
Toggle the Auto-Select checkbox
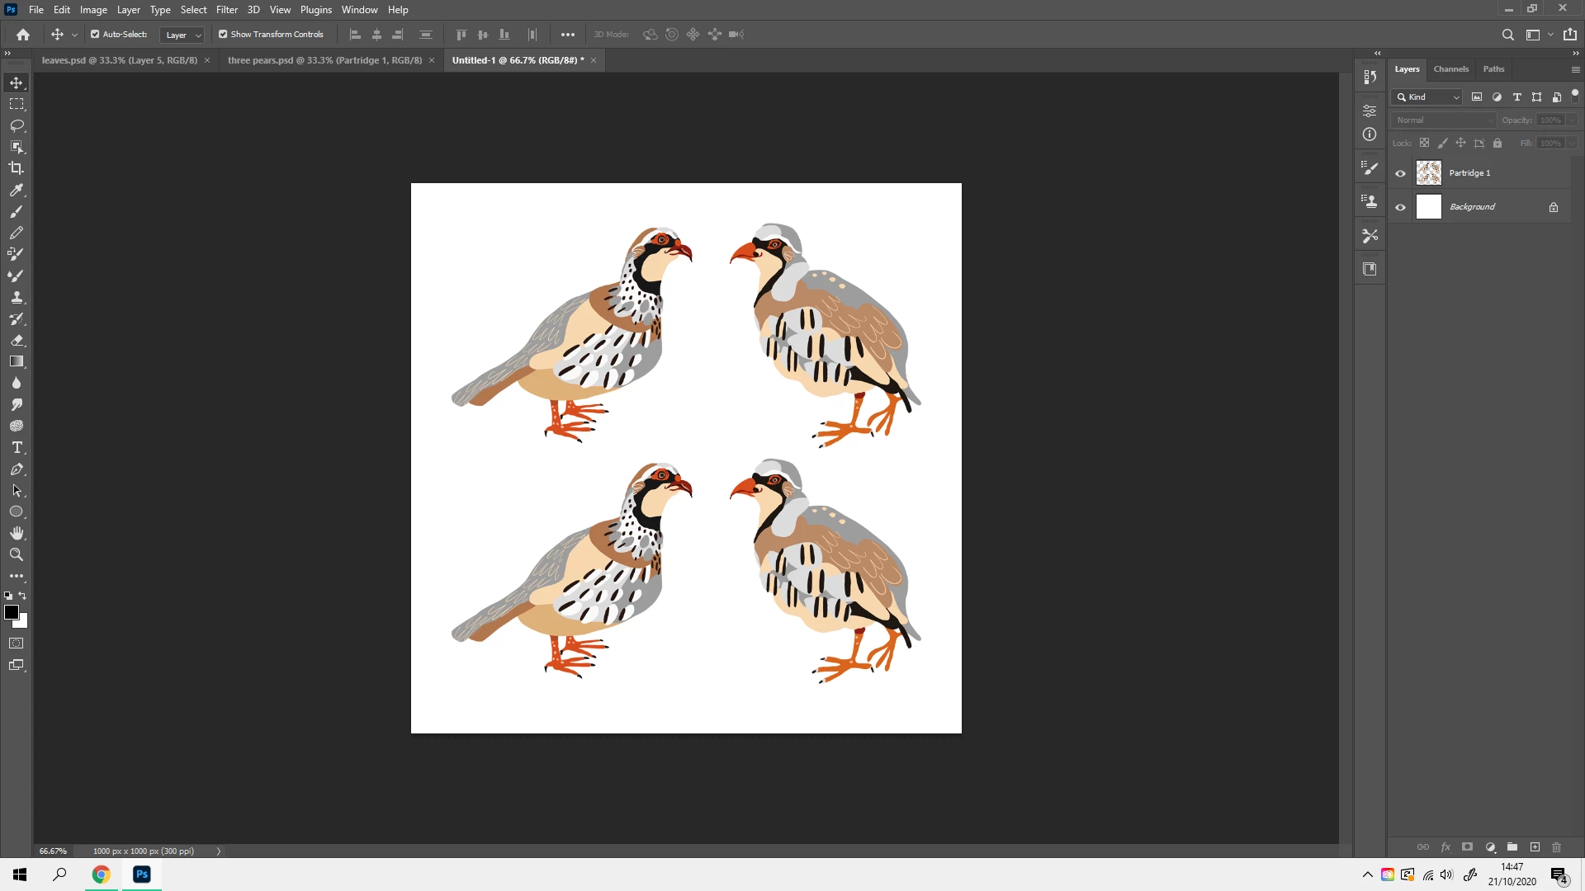[95, 35]
